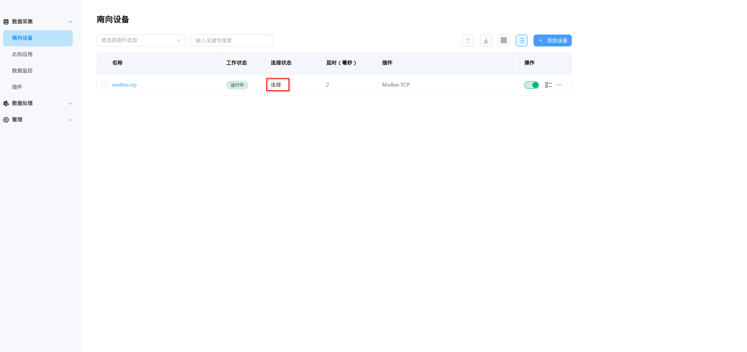Check the modbus-tcp row checkbox

coord(104,84)
